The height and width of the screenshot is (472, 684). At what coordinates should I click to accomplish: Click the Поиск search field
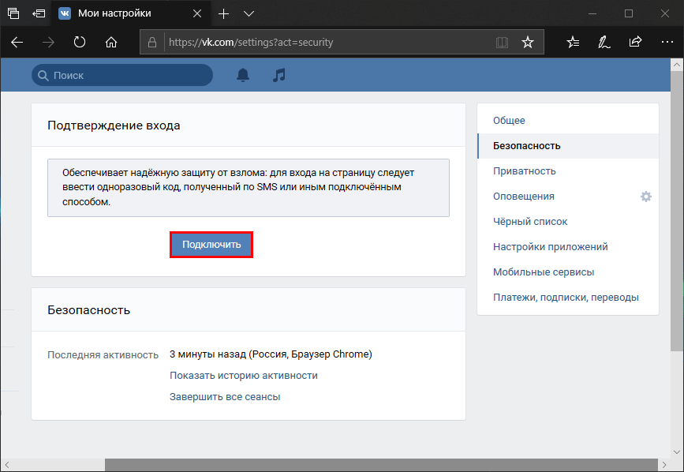tap(122, 75)
